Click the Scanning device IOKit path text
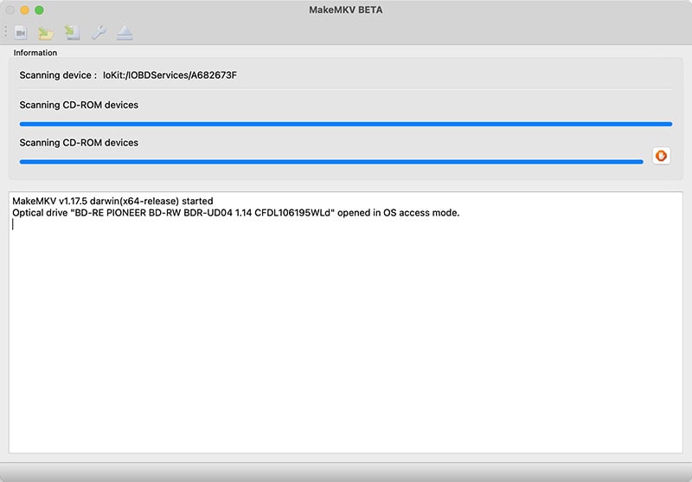692x482 pixels. click(170, 75)
